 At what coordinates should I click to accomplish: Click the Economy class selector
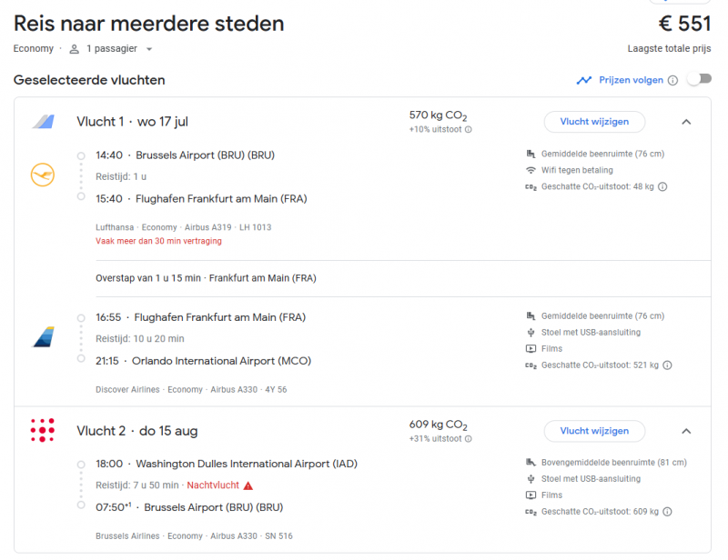coord(33,49)
